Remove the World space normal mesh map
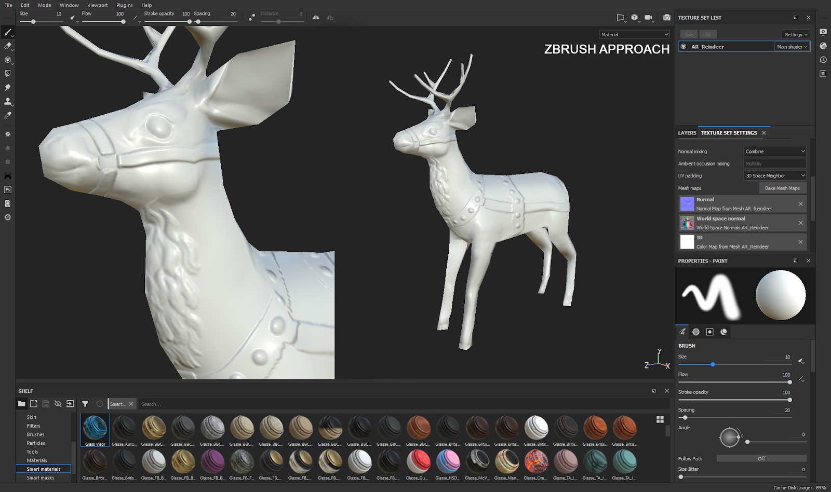The height and width of the screenshot is (492, 831). (x=800, y=223)
